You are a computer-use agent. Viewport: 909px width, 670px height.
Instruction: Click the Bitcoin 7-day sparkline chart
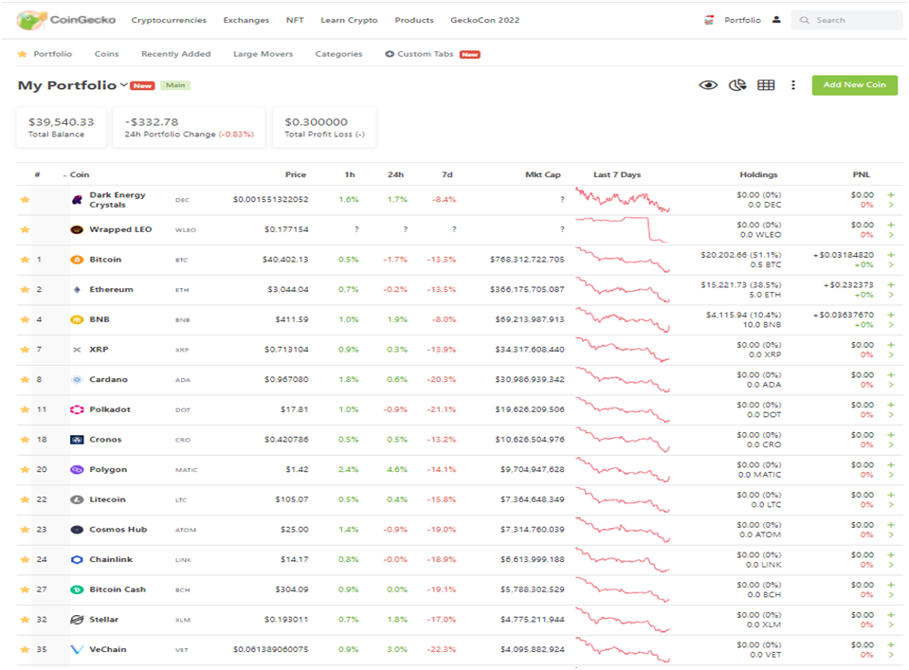click(x=623, y=260)
